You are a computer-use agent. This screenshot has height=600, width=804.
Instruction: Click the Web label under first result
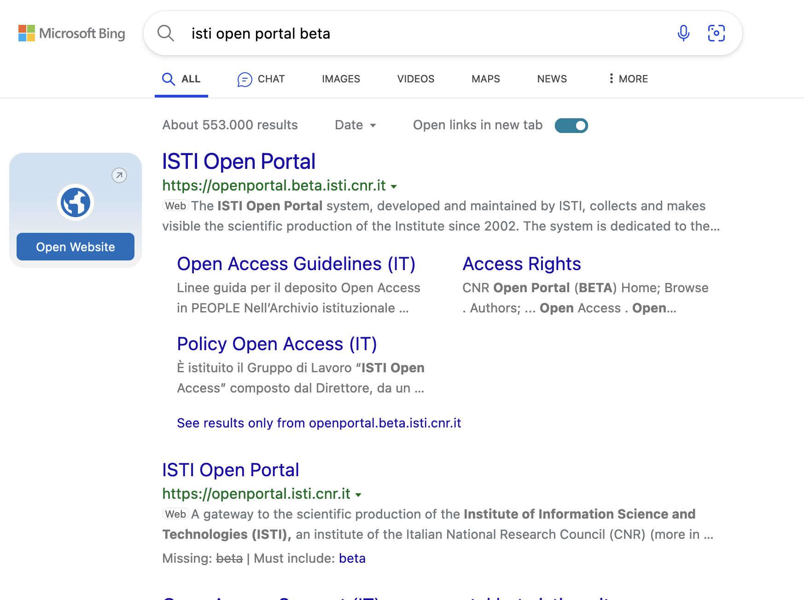(175, 206)
